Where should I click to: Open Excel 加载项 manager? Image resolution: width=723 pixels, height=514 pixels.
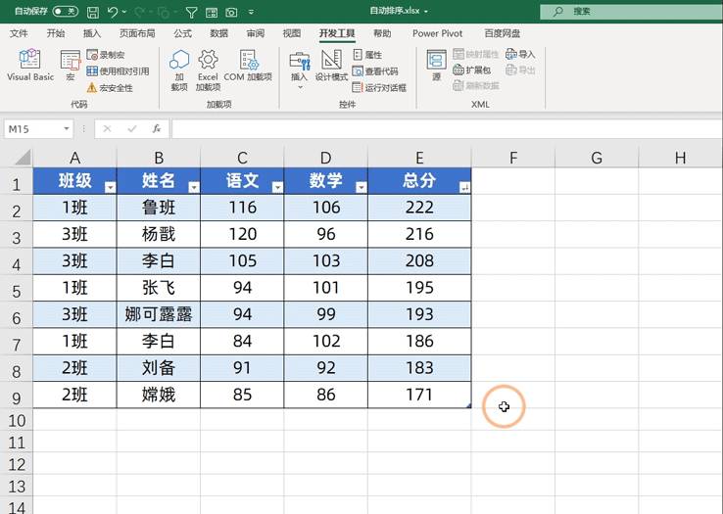pos(208,70)
